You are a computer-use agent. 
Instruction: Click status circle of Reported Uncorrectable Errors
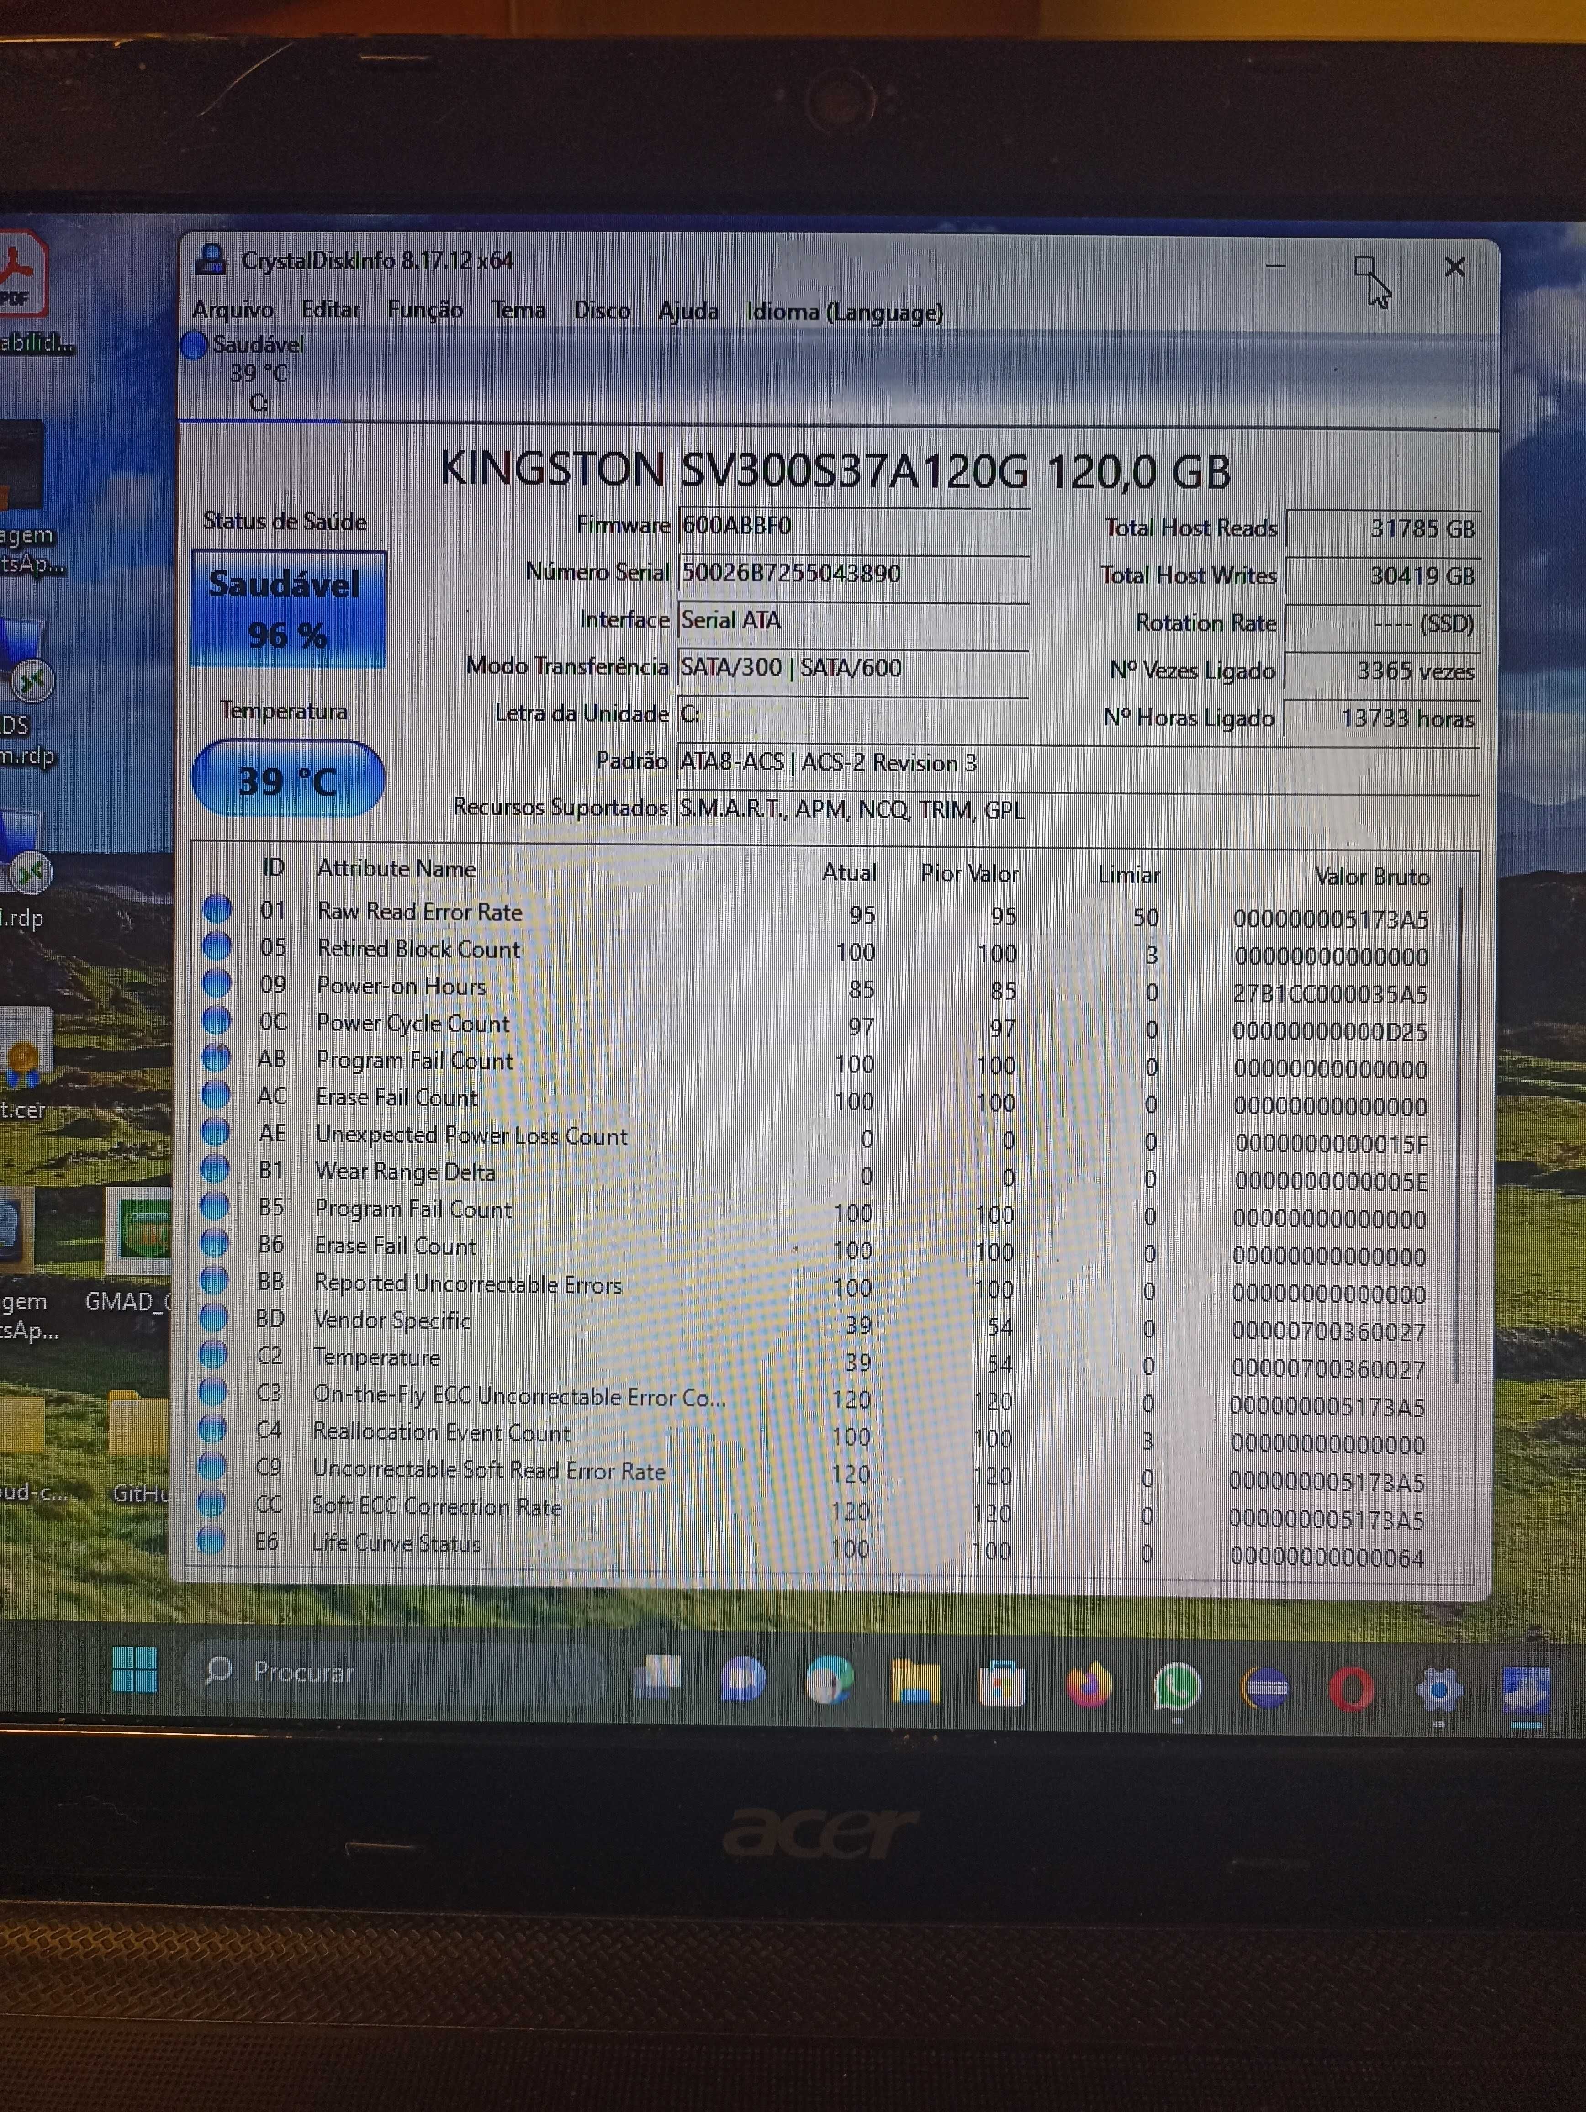214,1280
